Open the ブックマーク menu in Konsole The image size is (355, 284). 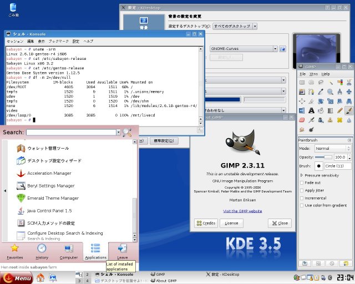(x=58, y=41)
